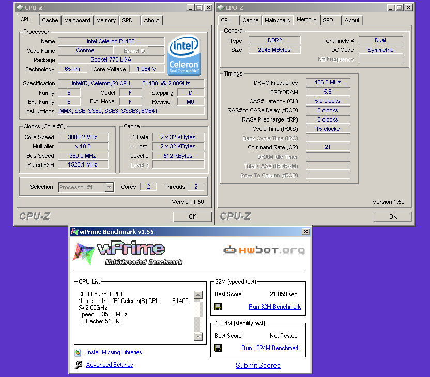The width and height of the screenshot is (430, 377).
Task: Close the right CPU-Z window
Action: click(409, 8)
